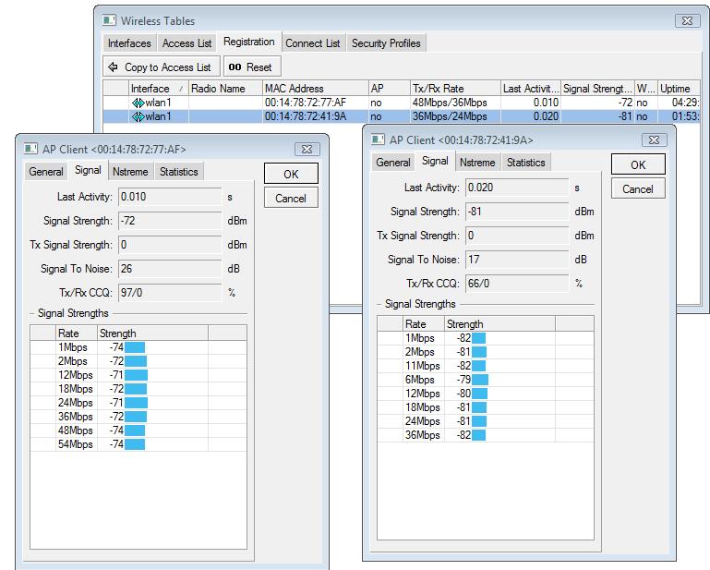Open the Security Profiles tab
This screenshot has width=710, height=570.
click(x=386, y=43)
